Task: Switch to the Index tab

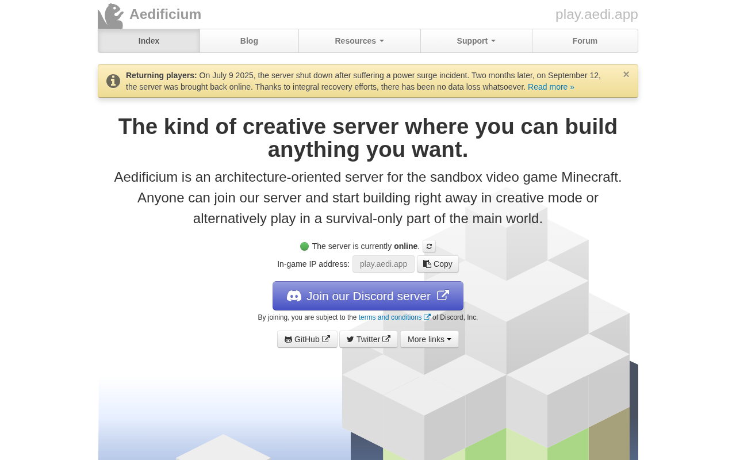Action: click(x=149, y=41)
